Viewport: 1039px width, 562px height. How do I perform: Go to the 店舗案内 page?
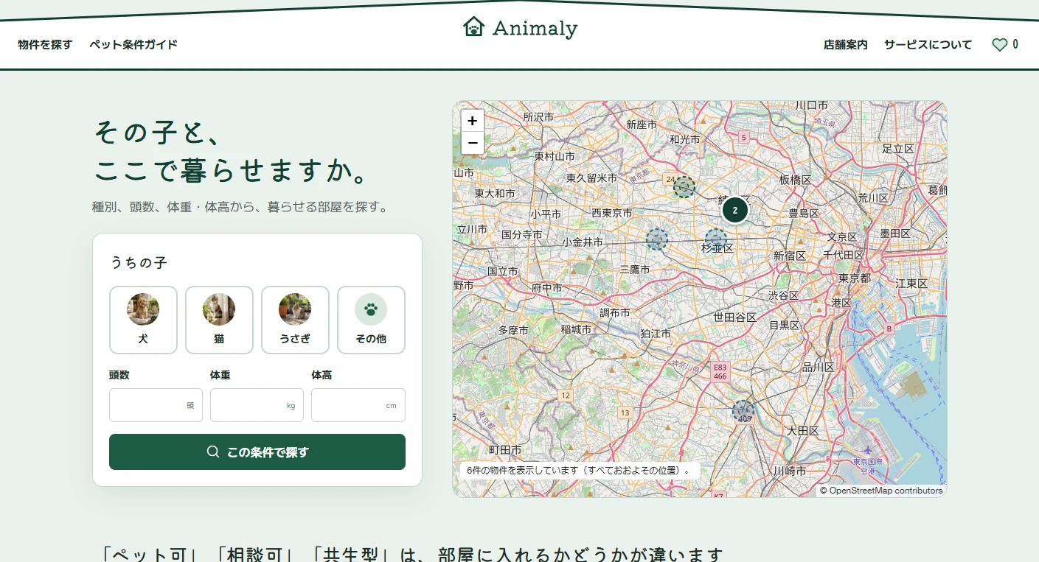(846, 45)
